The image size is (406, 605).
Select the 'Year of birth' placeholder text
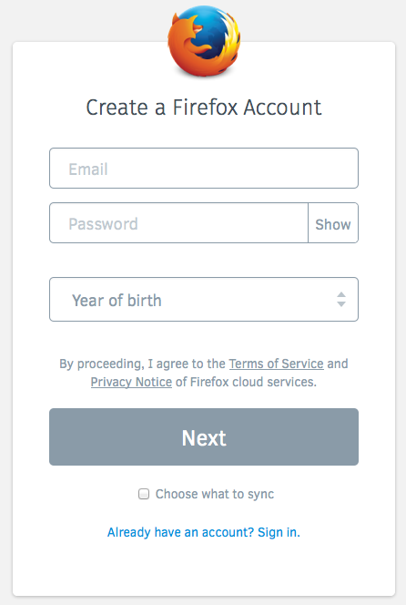tap(117, 300)
